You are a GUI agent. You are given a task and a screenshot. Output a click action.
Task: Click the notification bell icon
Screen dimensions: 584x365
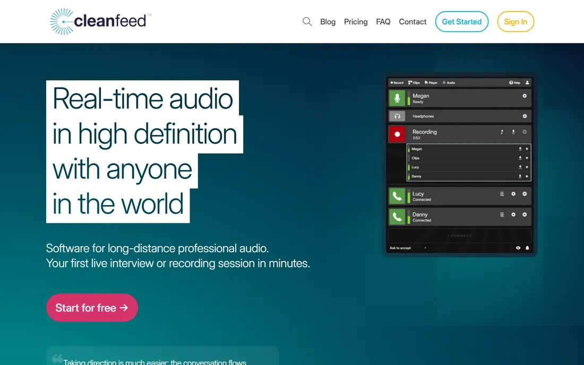[527, 248]
